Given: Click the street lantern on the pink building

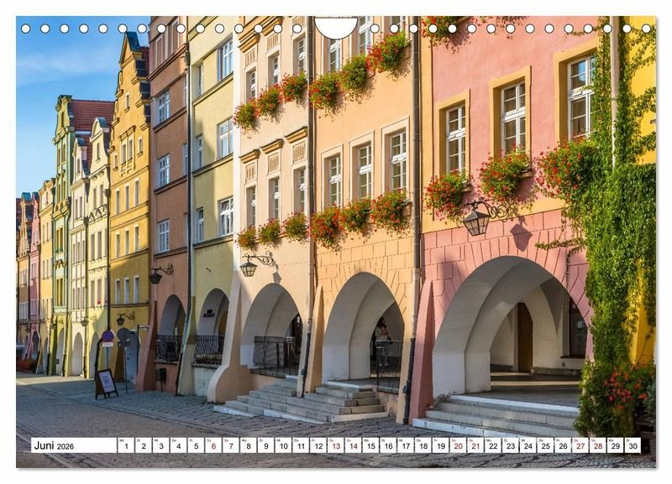Looking at the screenshot, I should tap(476, 221).
